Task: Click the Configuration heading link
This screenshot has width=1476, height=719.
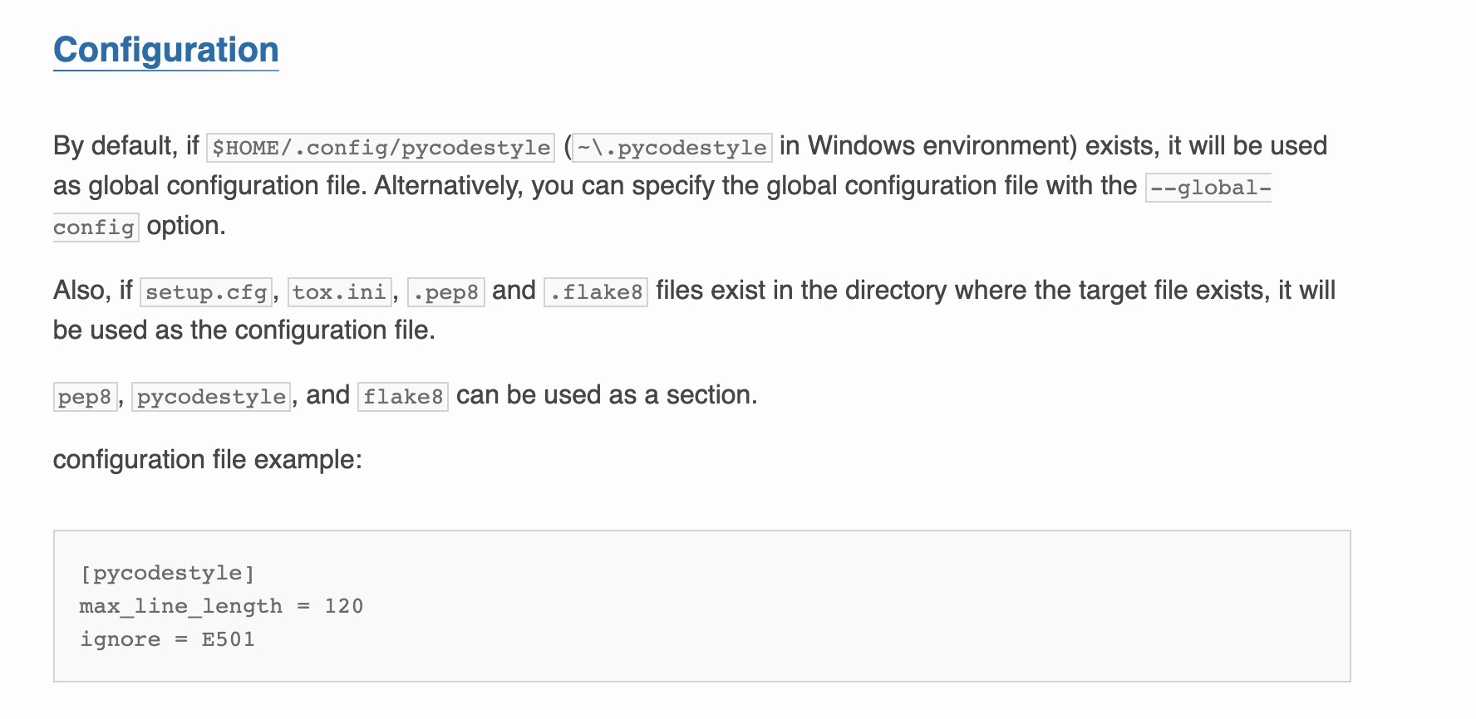Action: tap(165, 50)
